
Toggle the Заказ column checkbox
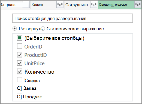tap(19, 88)
